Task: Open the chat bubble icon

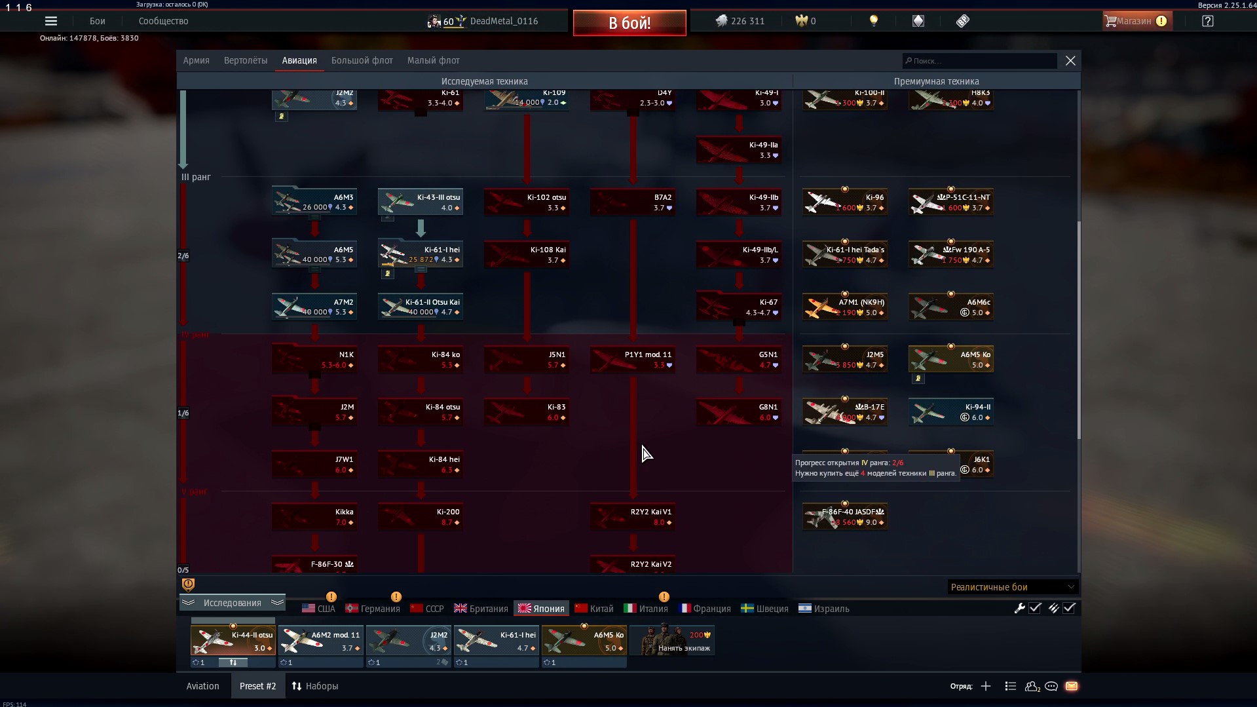Action: [1051, 686]
